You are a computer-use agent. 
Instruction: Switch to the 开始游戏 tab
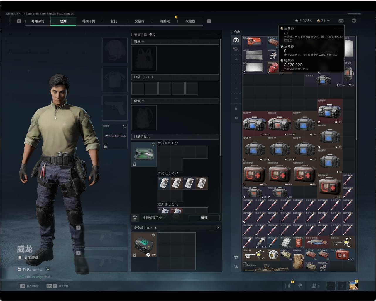38,21
